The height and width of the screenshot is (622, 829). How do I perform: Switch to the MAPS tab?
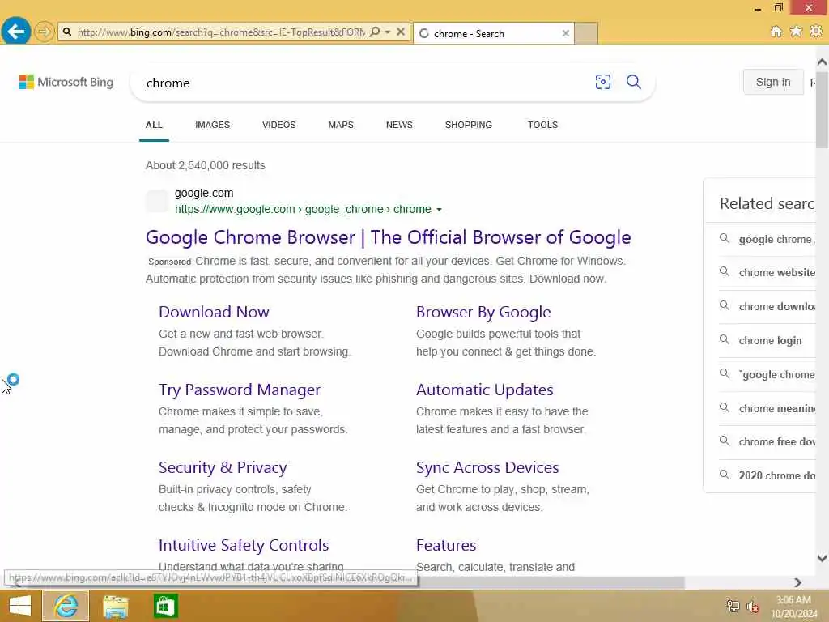tap(341, 125)
